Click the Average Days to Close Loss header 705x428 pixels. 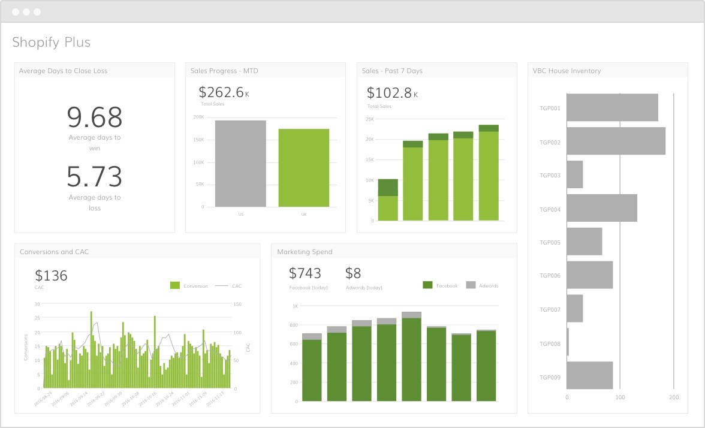(62, 71)
